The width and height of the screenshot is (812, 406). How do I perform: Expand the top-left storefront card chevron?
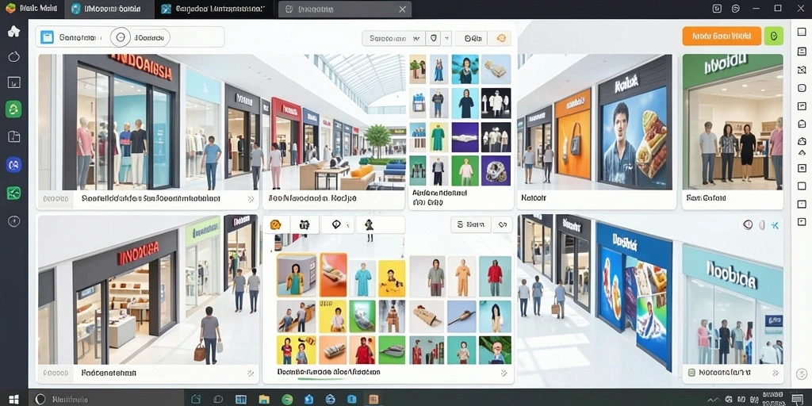251,198
